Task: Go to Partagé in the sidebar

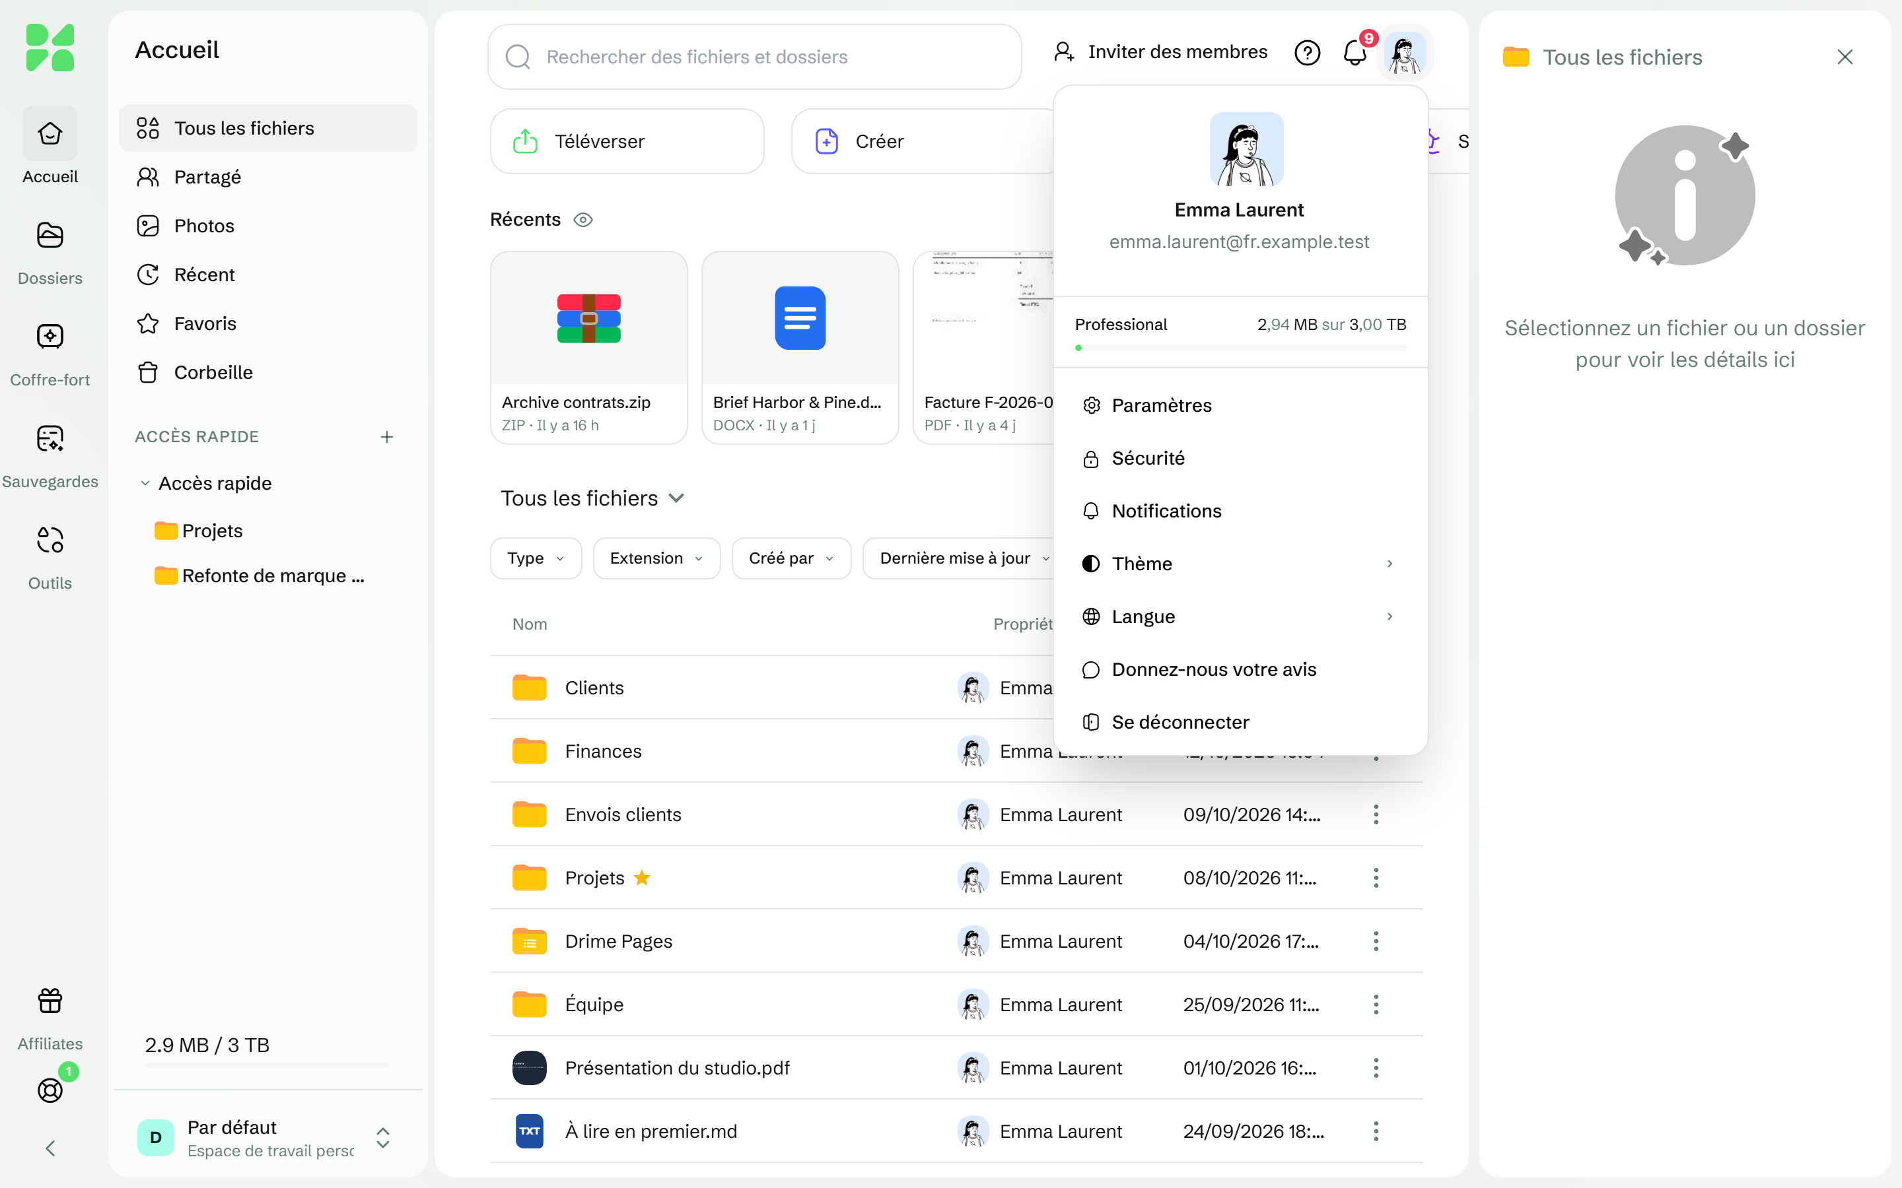Action: click(267, 177)
